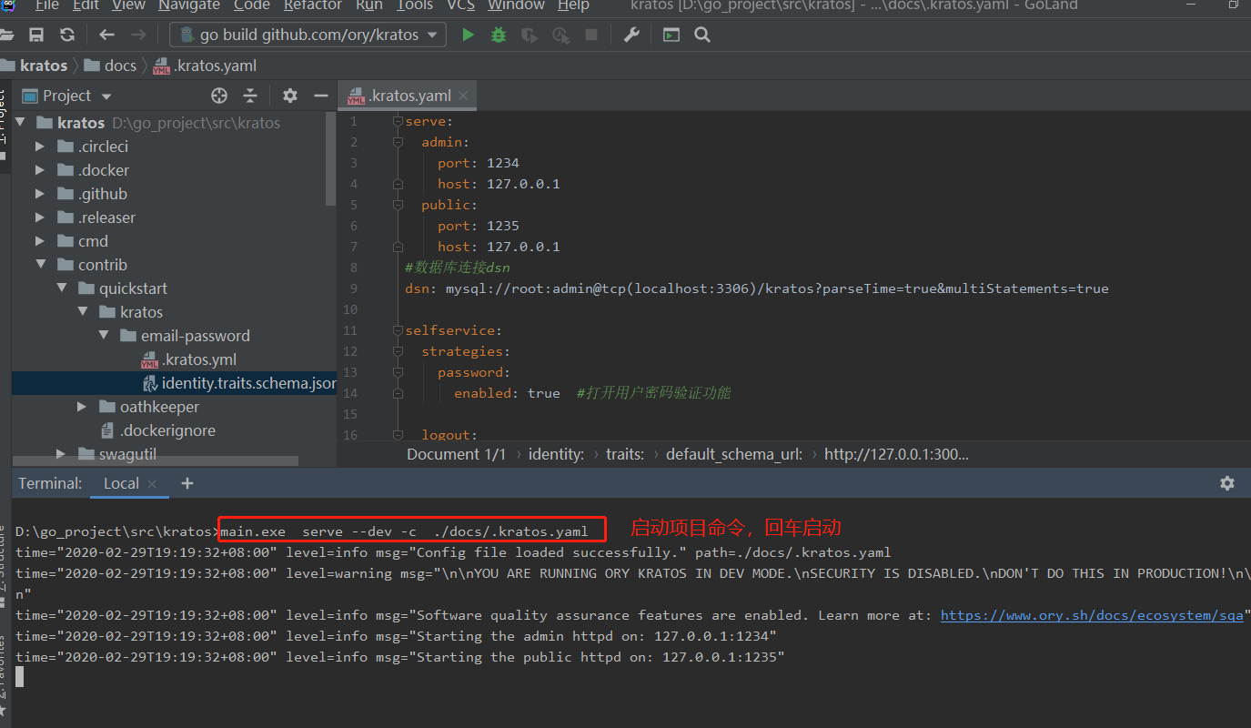Click the Run Anything terminal icon
The image size is (1251, 728).
coord(671,35)
